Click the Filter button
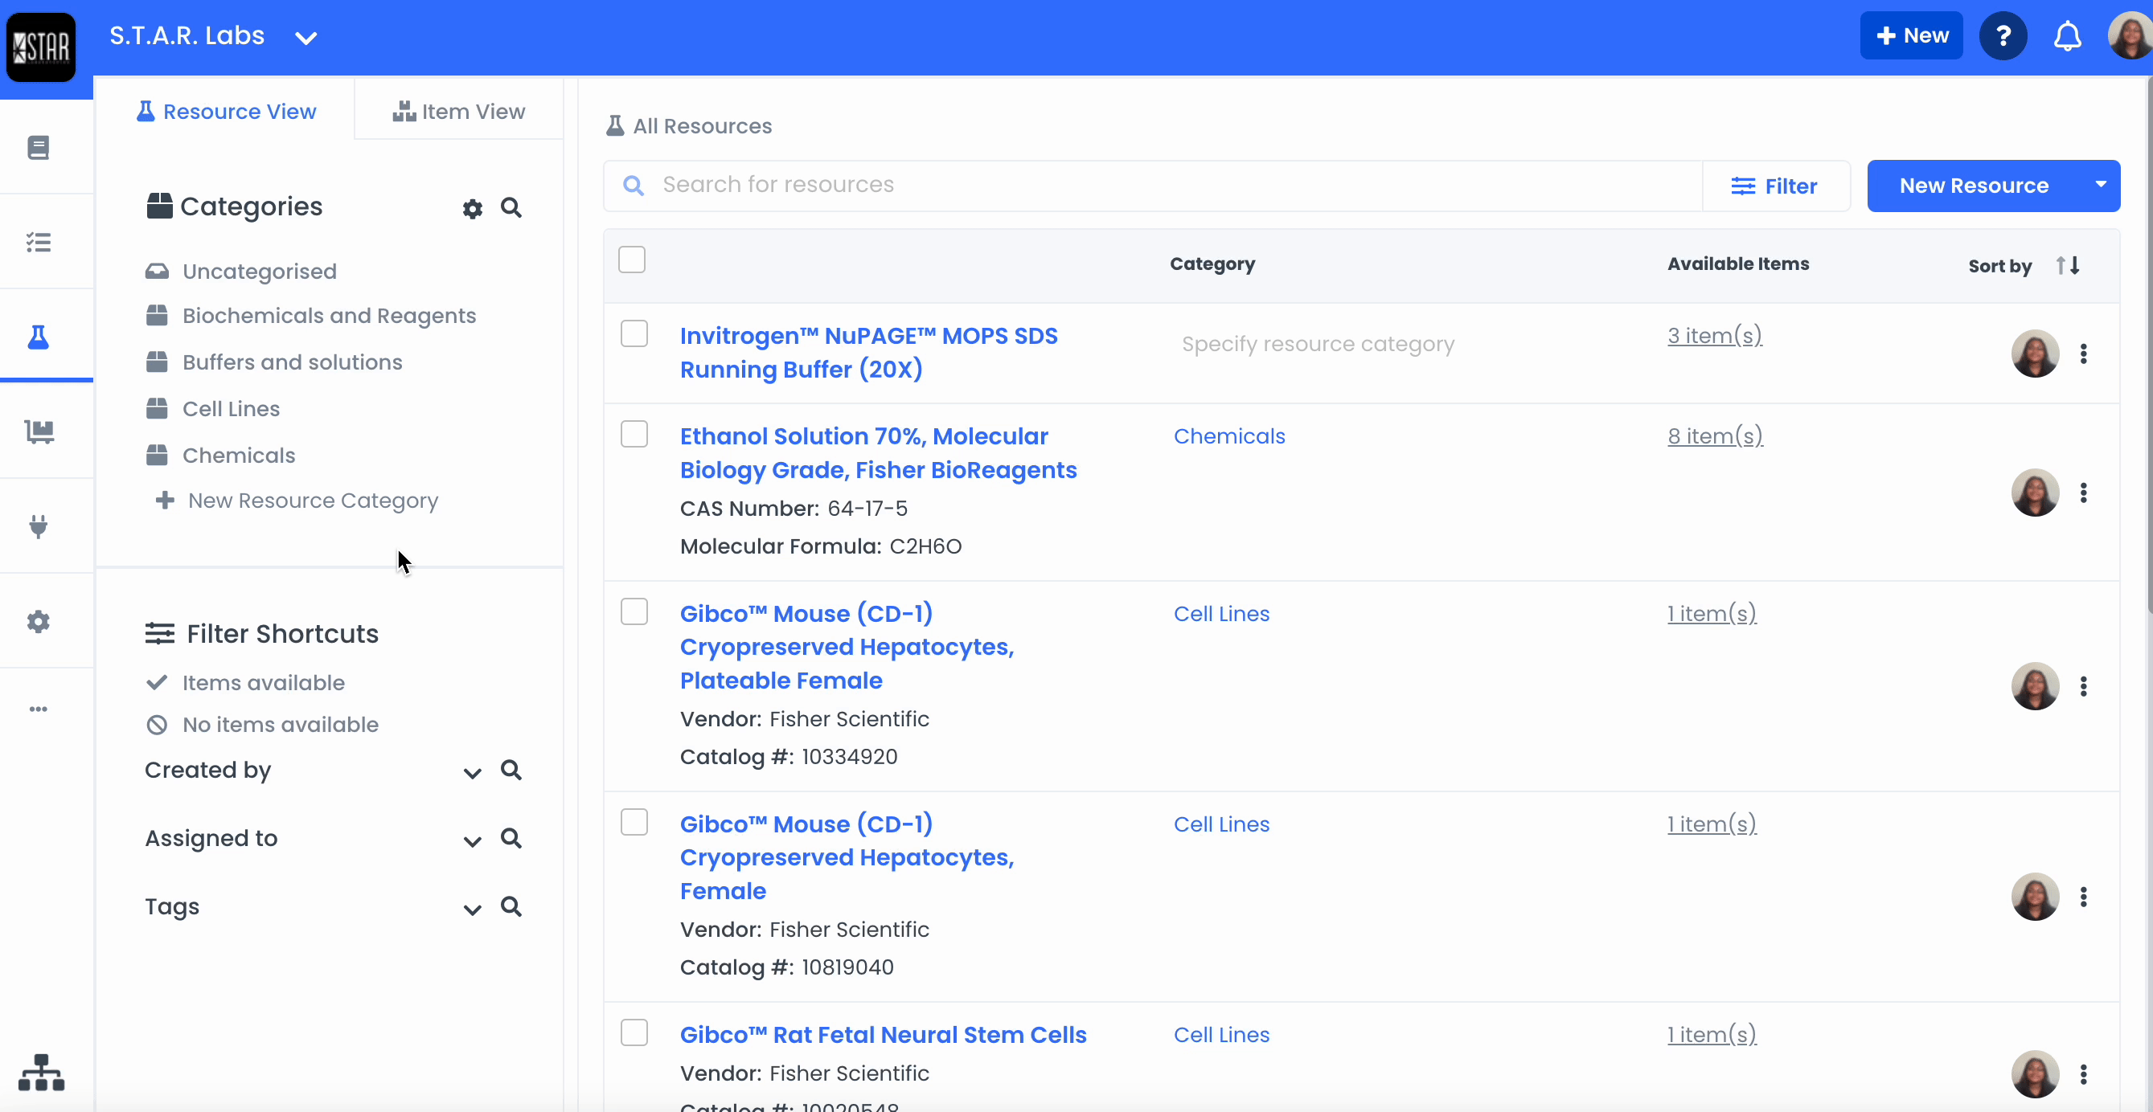2153x1112 pixels. click(1774, 186)
